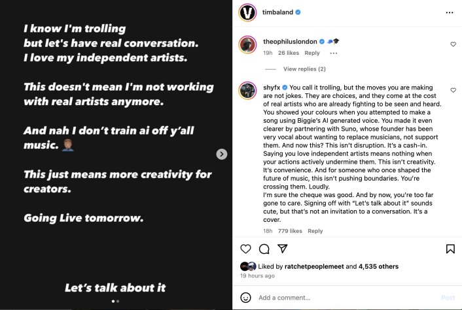
Task: Open the timbaland username link
Action: pyautogui.click(x=278, y=12)
